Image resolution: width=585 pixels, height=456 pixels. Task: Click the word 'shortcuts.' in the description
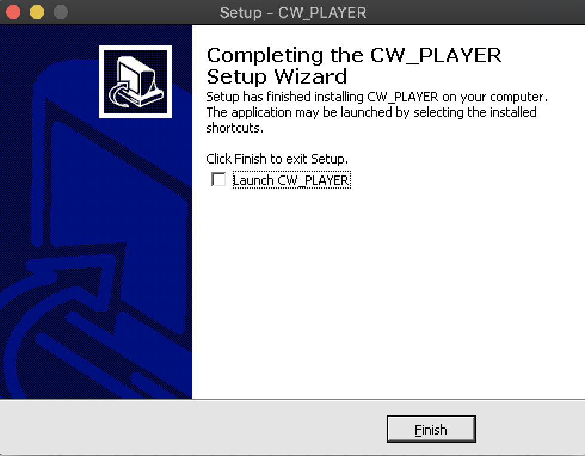(235, 128)
